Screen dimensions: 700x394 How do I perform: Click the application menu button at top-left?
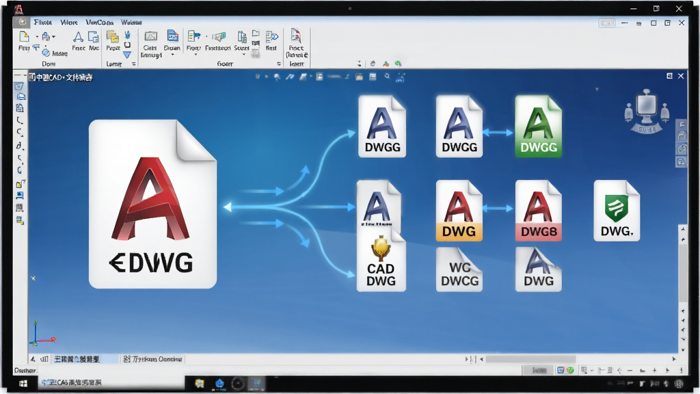[21, 21]
